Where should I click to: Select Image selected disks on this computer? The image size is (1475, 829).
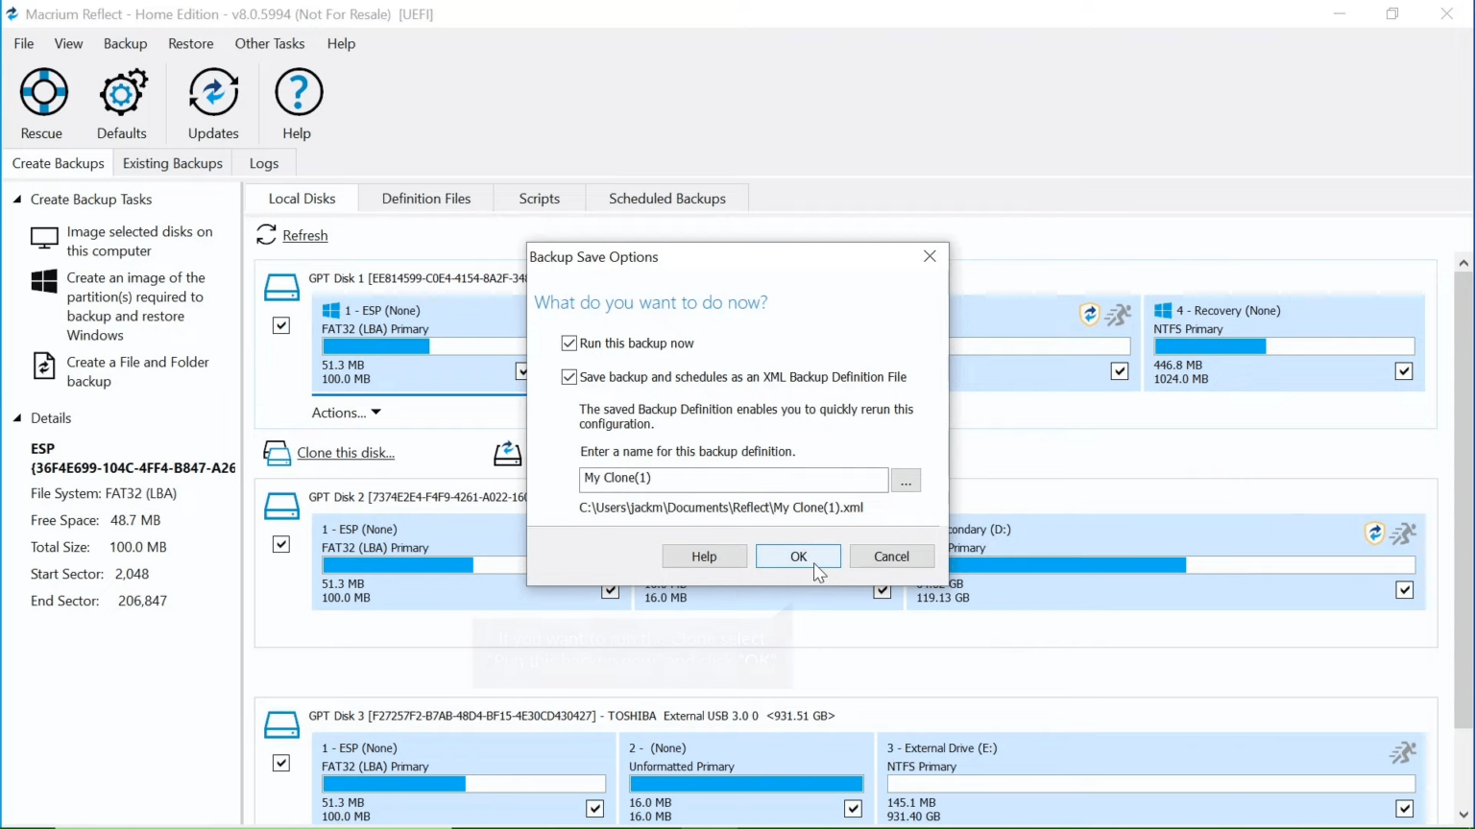140,241
